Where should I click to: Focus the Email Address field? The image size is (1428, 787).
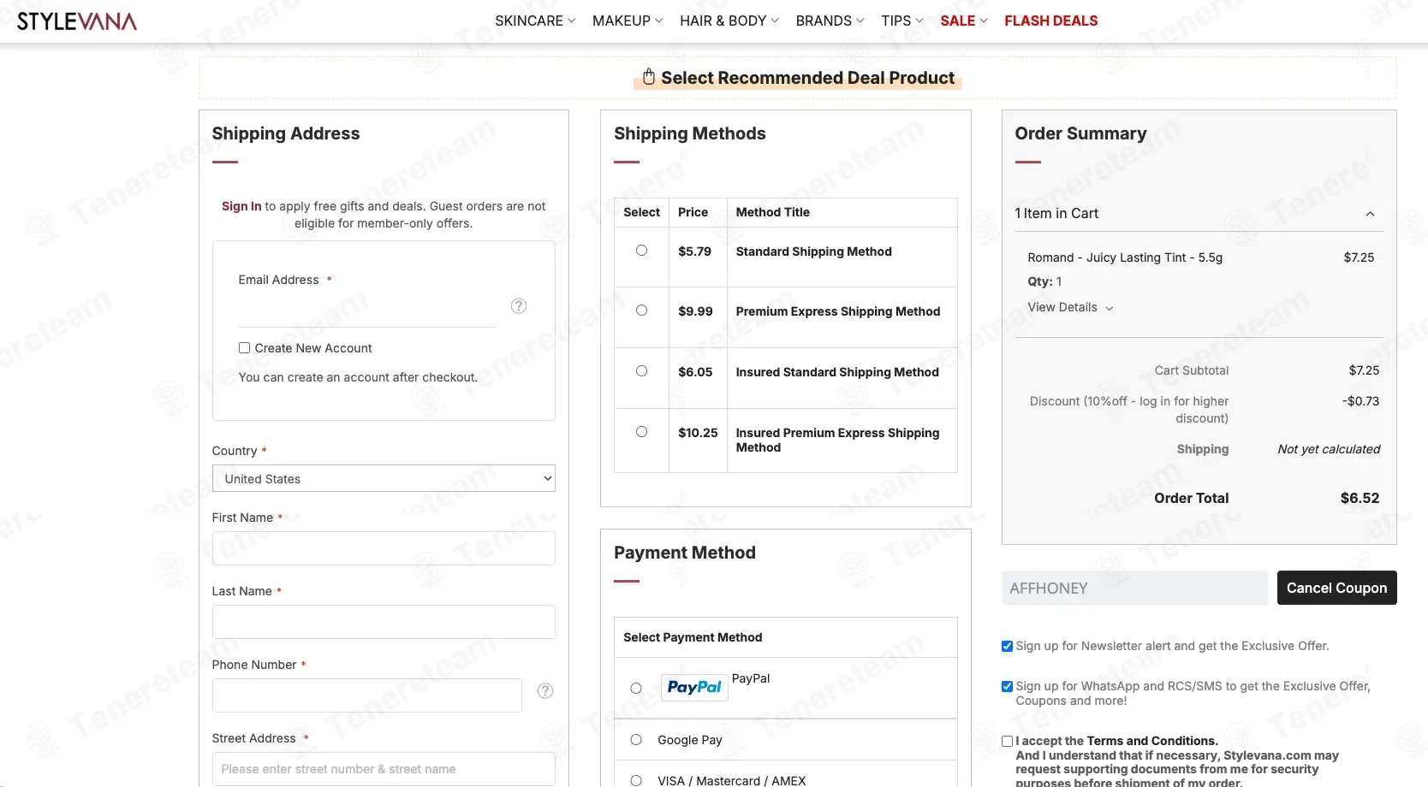tap(367, 310)
